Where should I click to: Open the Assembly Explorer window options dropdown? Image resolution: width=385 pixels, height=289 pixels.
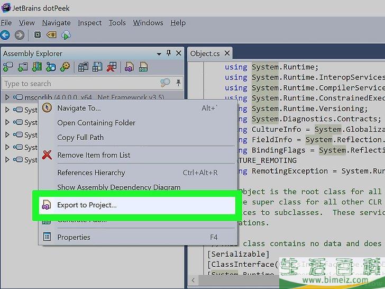159,54
